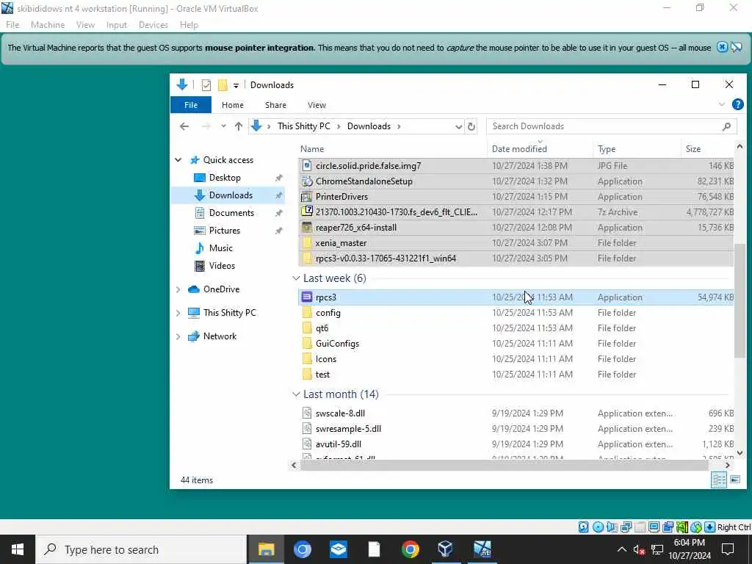Viewport: 752px width, 564px height.
Task: Collapse the Last month (14) group
Action: pyautogui.click(x=297, y=394)
